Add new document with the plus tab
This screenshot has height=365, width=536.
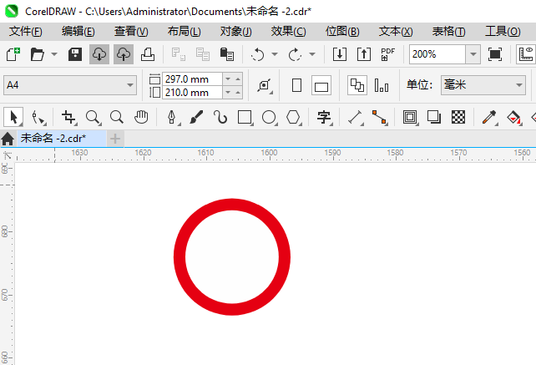(115, 139)
